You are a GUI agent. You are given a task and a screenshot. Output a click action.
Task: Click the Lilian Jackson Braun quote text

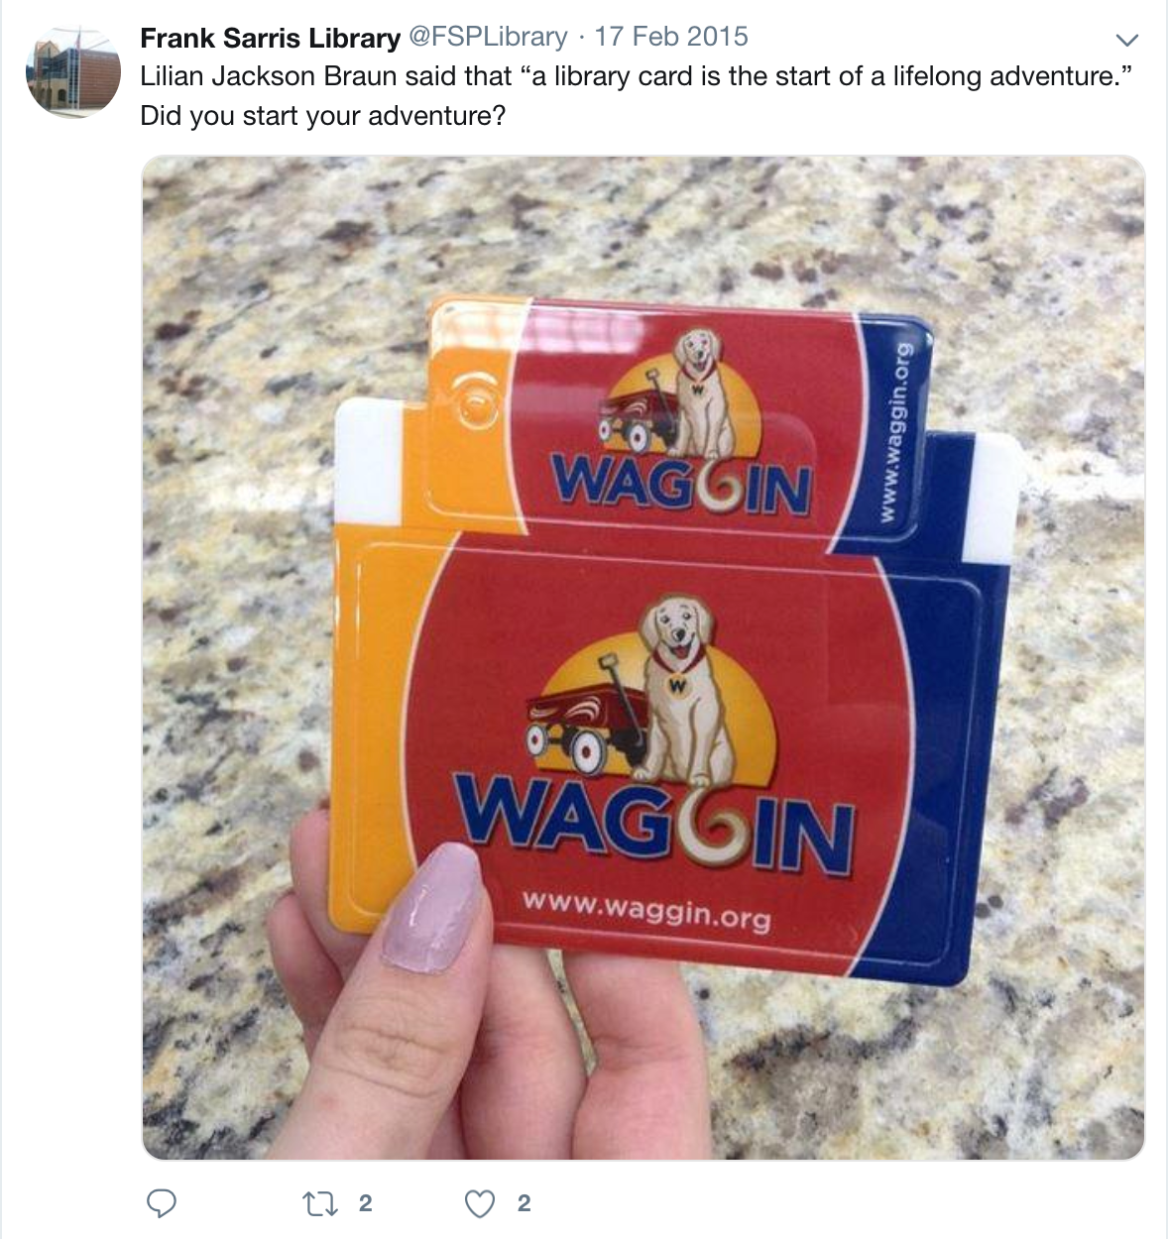(636, 76)
